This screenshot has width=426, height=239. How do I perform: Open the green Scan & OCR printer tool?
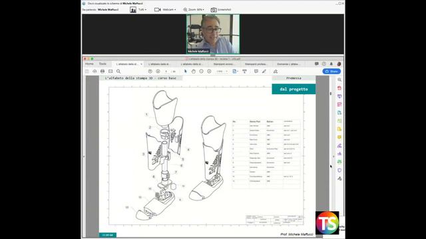click(x=339, y=162)
